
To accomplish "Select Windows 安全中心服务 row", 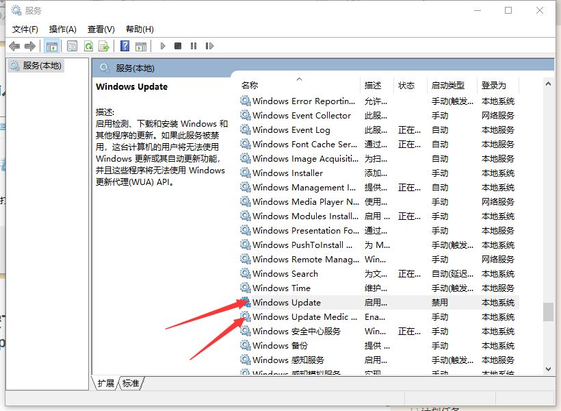I will (378, 331).
